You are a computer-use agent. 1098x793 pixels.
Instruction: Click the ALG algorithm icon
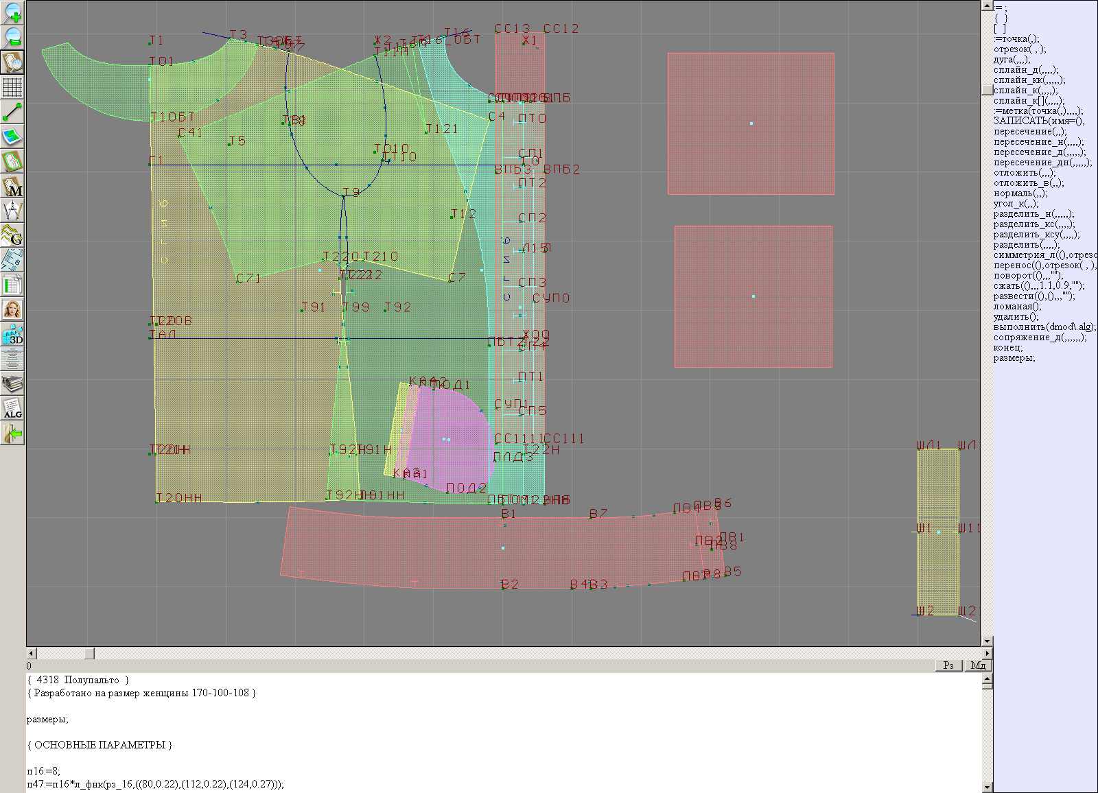click(x=12, y=409)
